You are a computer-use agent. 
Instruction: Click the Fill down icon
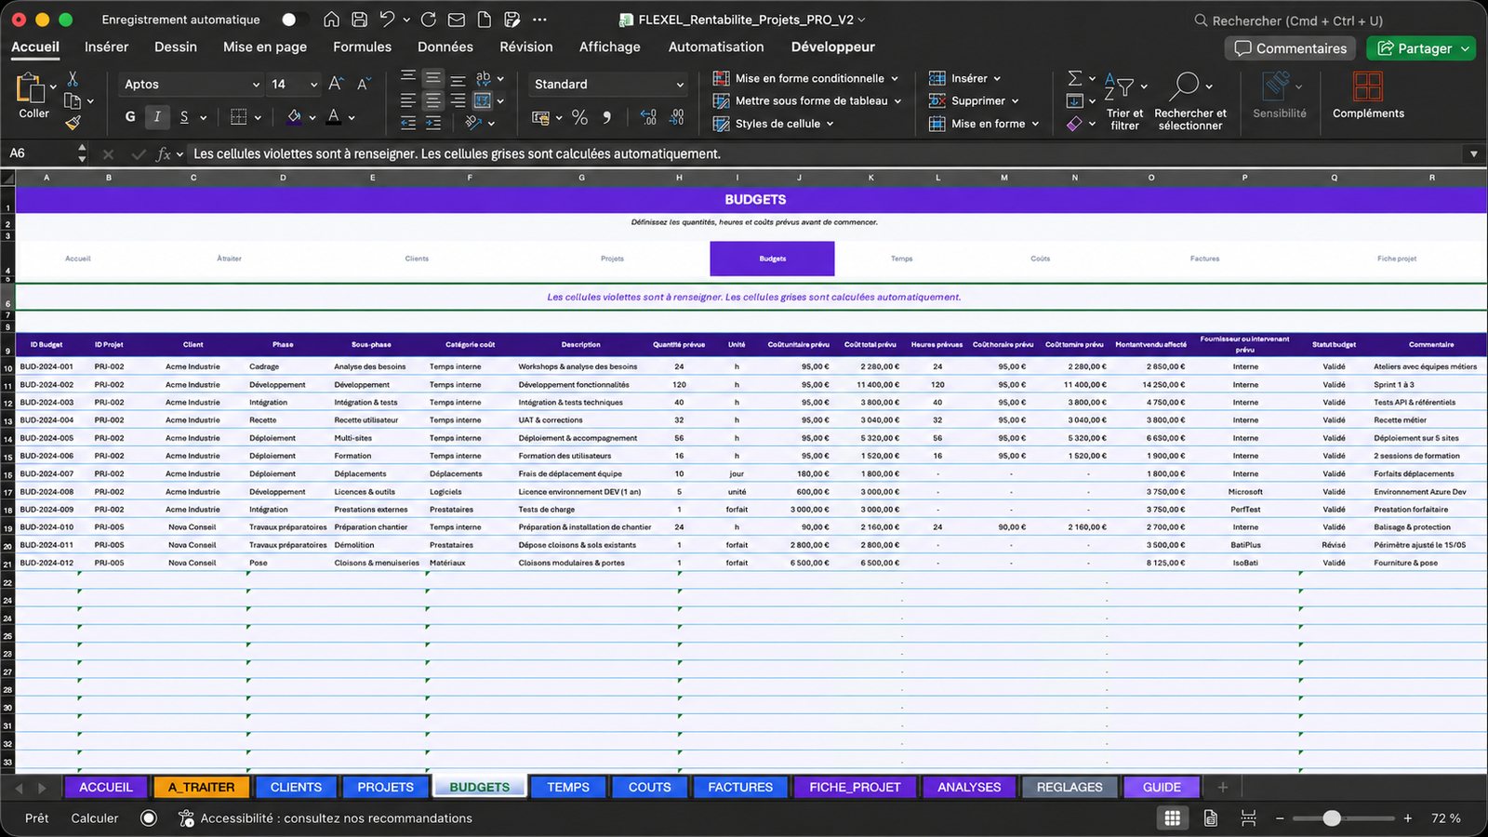tap(1075, 100)
